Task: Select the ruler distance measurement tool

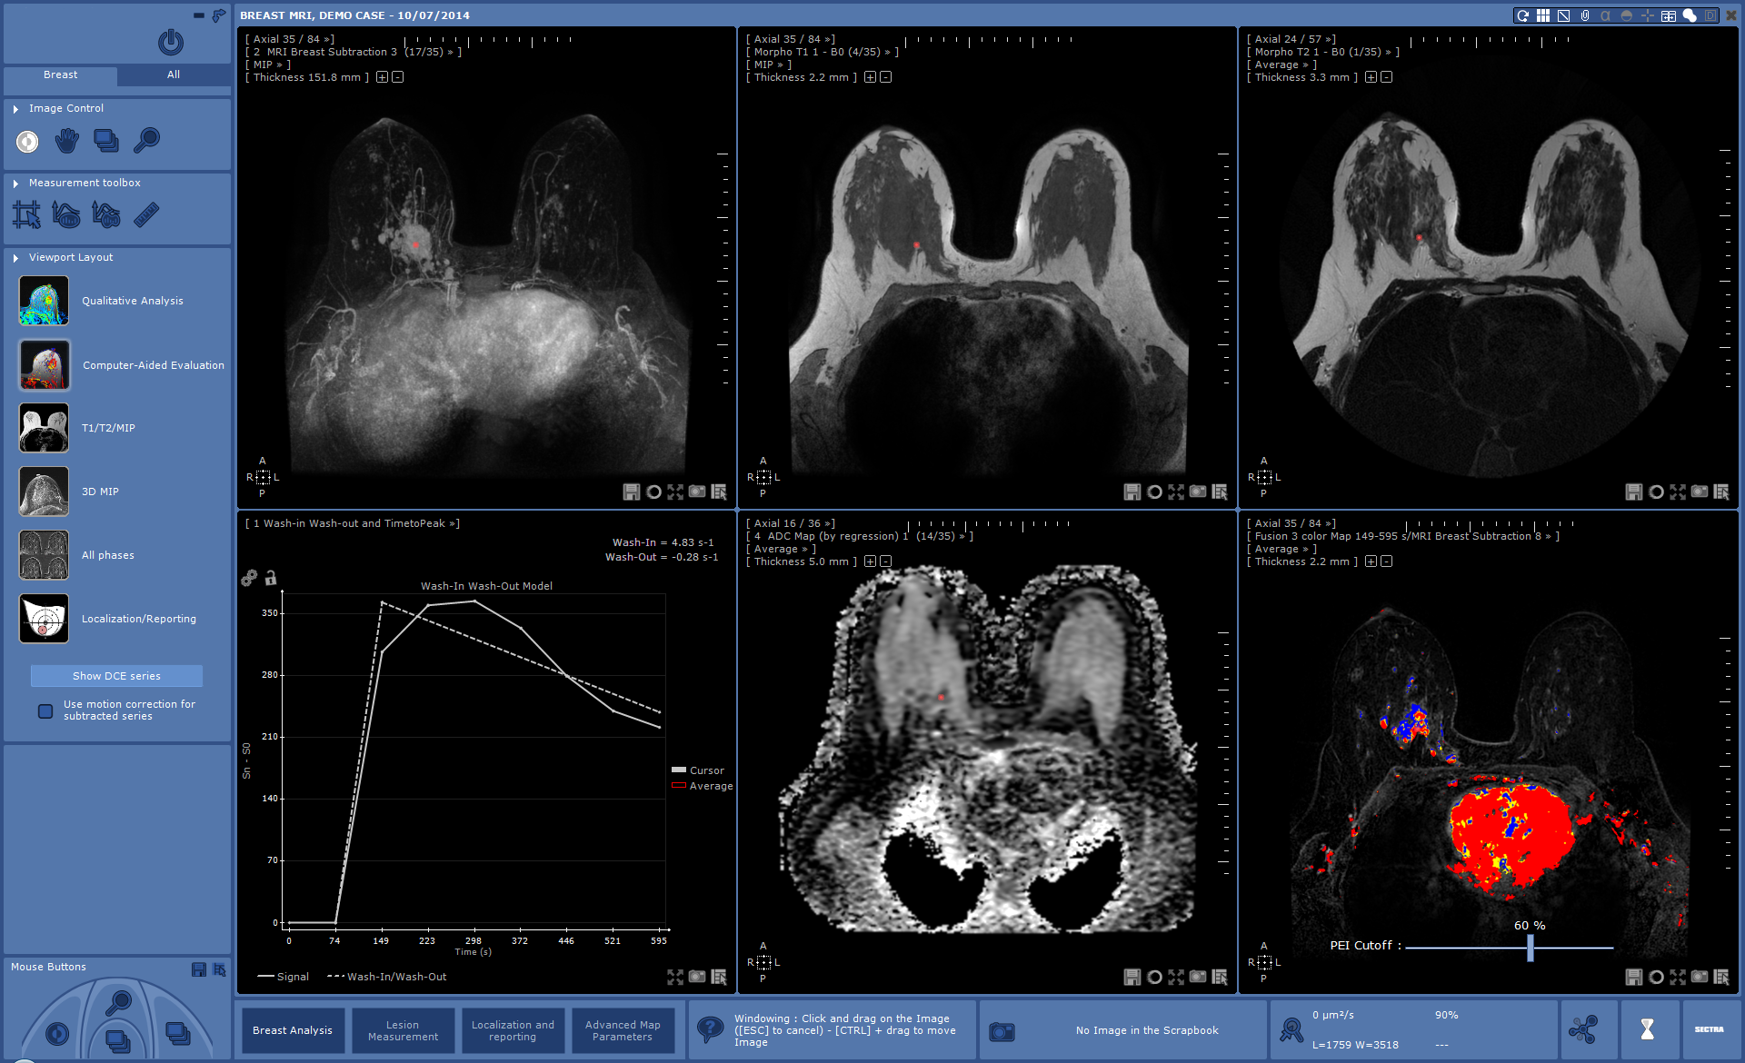Action: tap(146, 214)
